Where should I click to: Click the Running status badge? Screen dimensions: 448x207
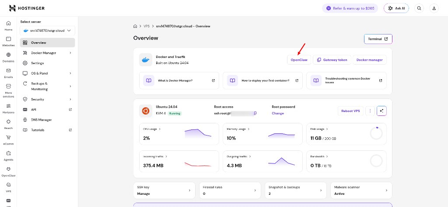[175, 113]
